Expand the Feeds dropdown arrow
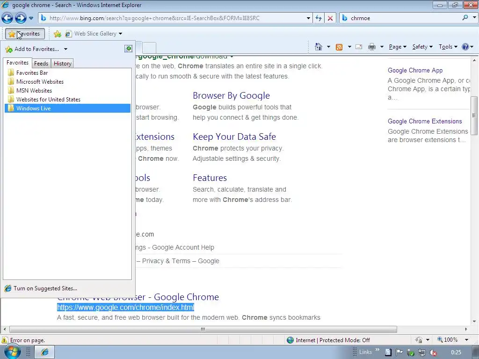This screenshot has height=359, width=479. 349,47
